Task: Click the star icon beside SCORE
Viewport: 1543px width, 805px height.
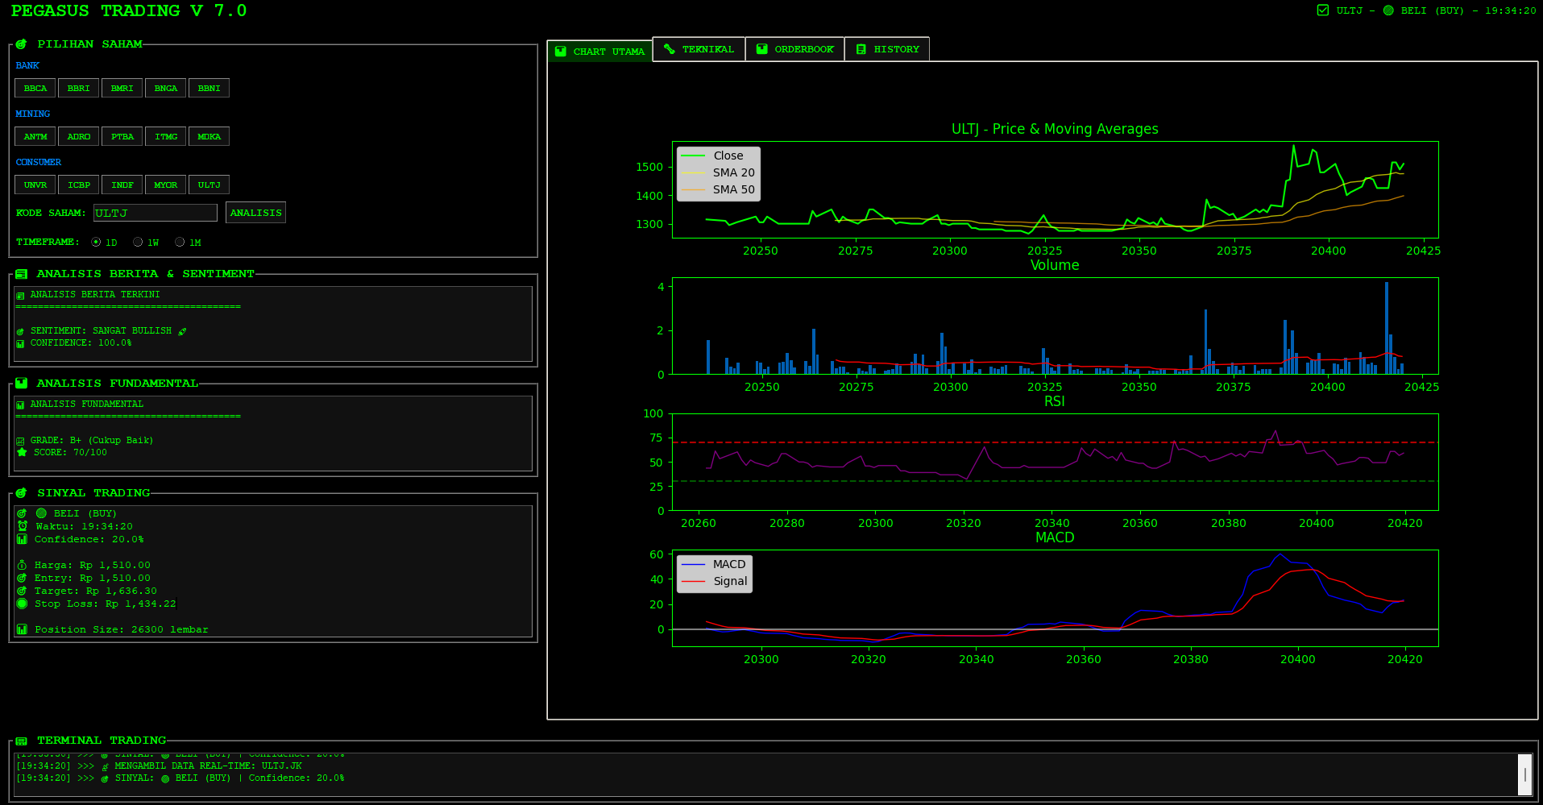Action: tap(22, 452)
